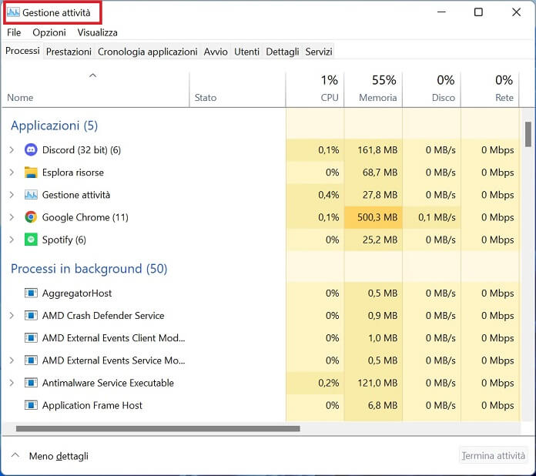Click the Meno dettagli label
This screenshot has height=476, width=536.
click(59, 456)
